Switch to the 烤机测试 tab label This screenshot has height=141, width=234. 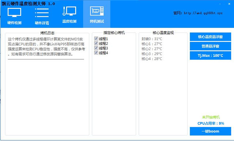[x=97, y=21]
